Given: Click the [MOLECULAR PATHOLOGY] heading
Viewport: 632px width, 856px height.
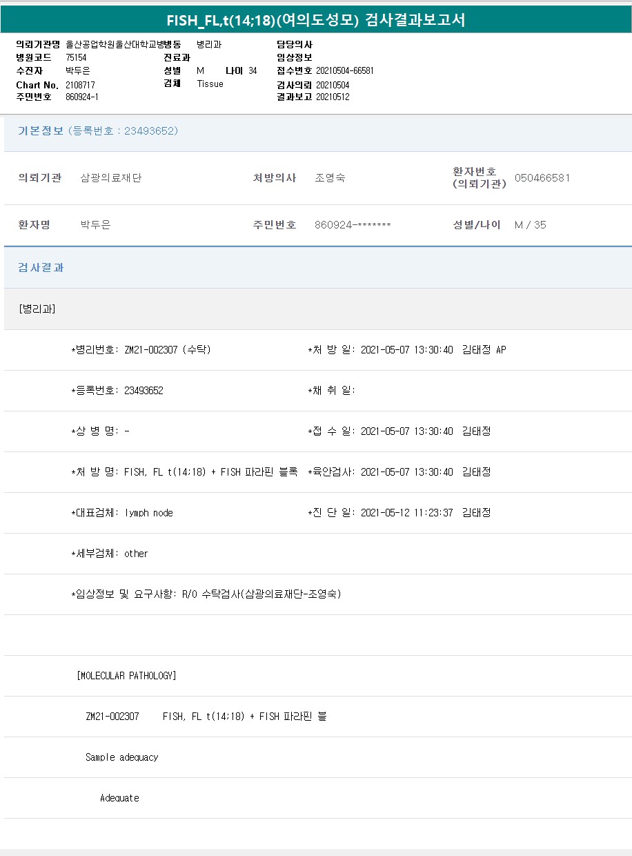Looking at the screenshot, I should click(126, 676).
